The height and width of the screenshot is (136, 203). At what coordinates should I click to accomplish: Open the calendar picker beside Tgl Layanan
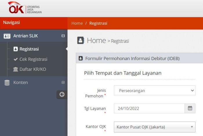190,108
